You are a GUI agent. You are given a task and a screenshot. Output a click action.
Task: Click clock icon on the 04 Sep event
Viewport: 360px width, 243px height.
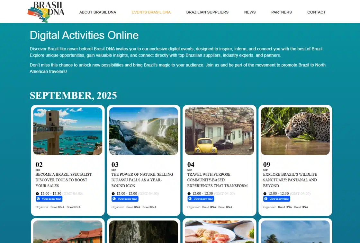pyautogui.click(x=189, y=194)
